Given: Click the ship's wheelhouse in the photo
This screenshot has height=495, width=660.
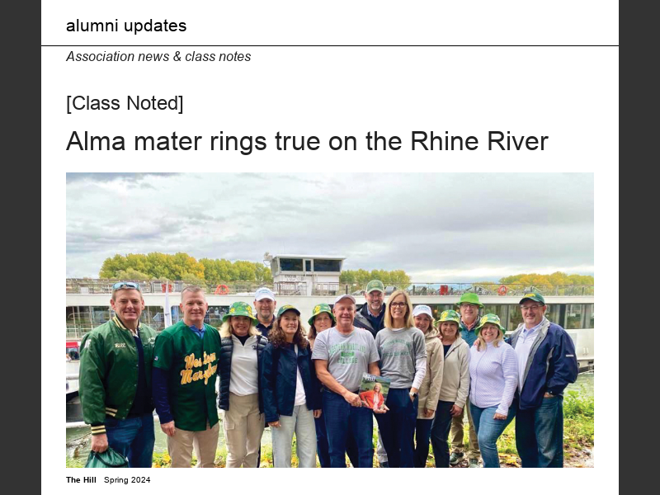Looking at the screenshot, I should [x=307, y=270].
